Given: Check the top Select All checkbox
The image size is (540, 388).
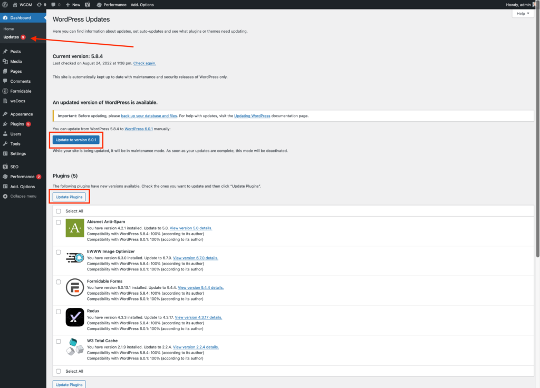Looking at the screenshot, I should 59,211.
